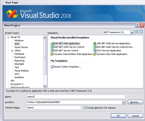Switch to the Start Page tab
This screenshot has height=121, width=145.
pyautogui.click(x=12, y=3)
